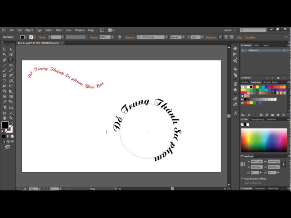Choose the Selection arrow tool
The image size is (291, 218).
[x=5, y=49]
